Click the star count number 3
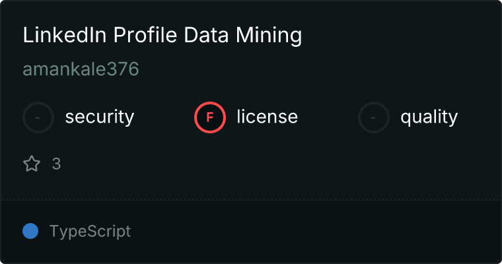This screenshot has width=502, height=264. tap(56, 164)
